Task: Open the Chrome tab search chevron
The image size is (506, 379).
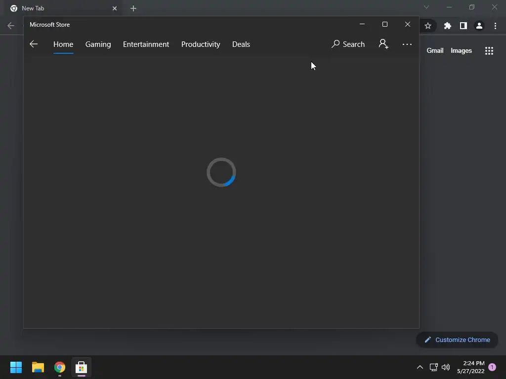Action: click(x=426, y=7)
